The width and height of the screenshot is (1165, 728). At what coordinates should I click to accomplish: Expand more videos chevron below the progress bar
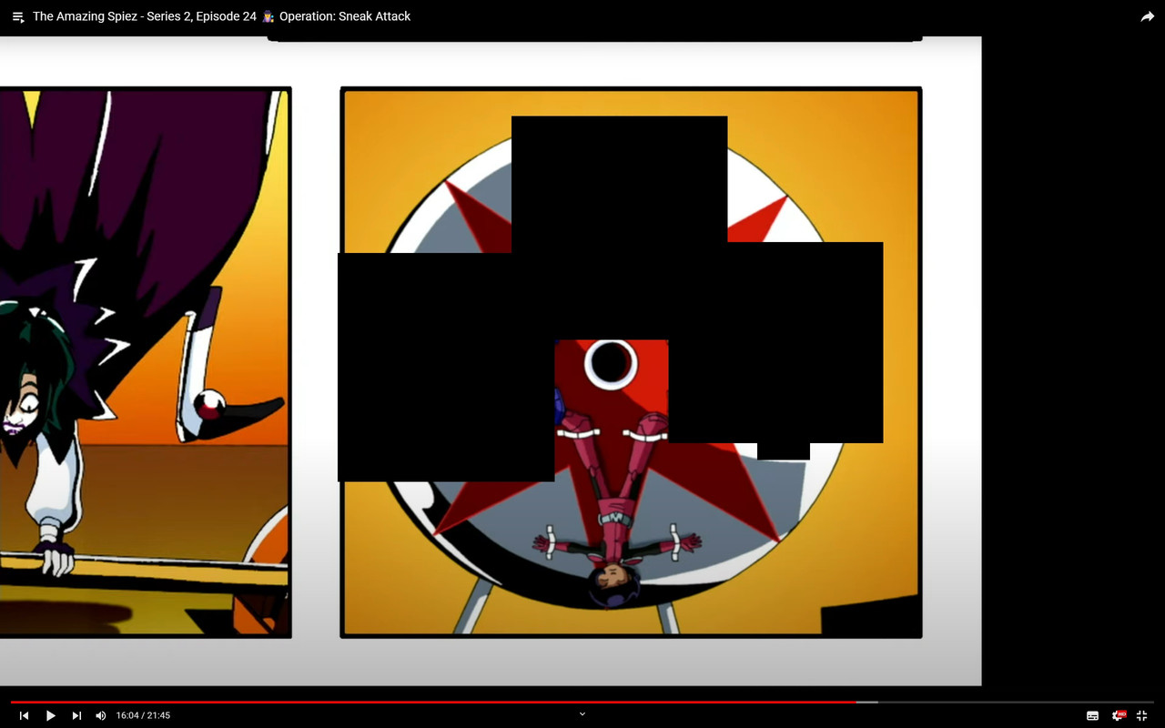click(582, 713)
